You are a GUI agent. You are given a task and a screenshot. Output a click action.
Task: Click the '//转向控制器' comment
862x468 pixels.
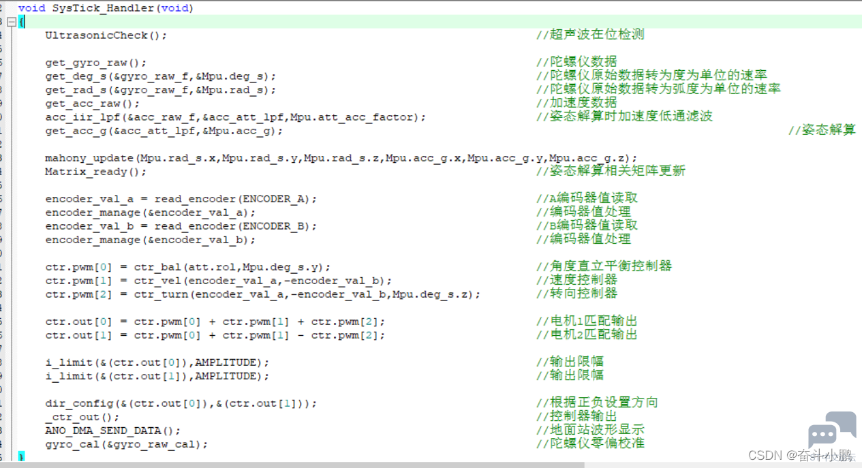point(576,294)
